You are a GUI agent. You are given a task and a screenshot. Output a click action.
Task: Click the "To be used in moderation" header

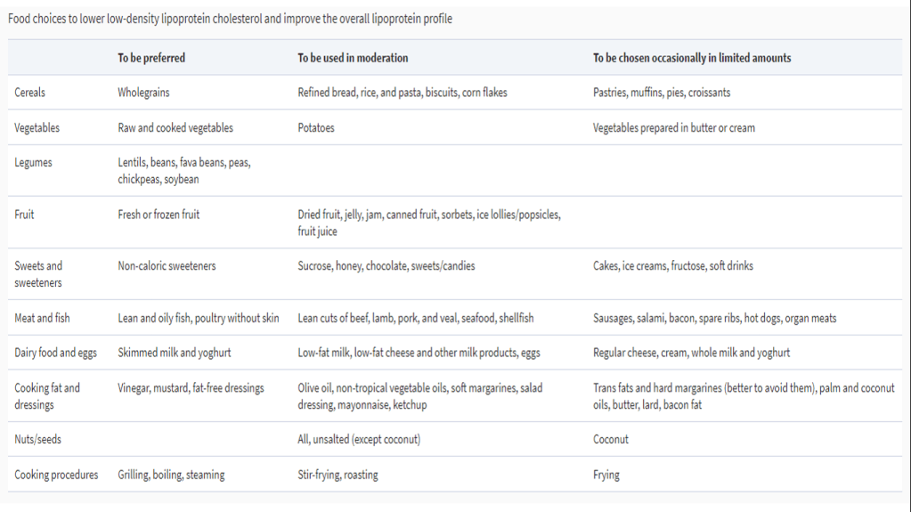click(x=353, y=58)
